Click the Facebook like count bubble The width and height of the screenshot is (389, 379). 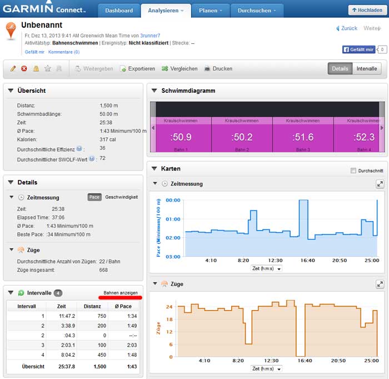coord(382,49)
